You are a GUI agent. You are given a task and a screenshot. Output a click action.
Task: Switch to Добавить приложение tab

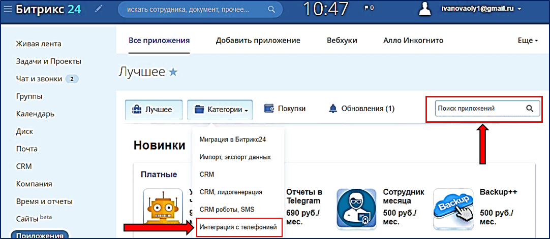click(258, 41)
